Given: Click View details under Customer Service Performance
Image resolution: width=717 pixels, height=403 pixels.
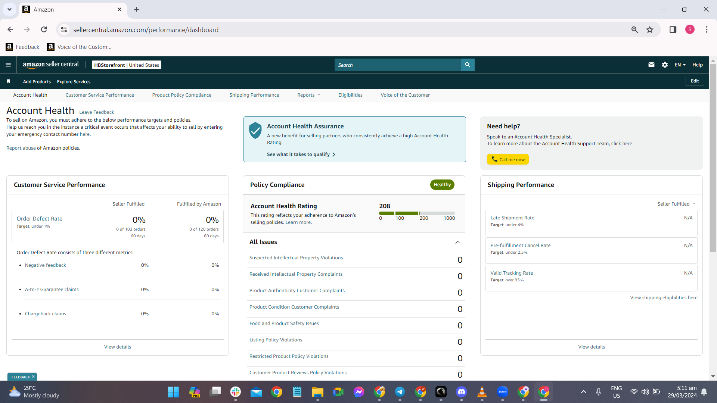Looking at the screenshot, I should click(118, 347).
